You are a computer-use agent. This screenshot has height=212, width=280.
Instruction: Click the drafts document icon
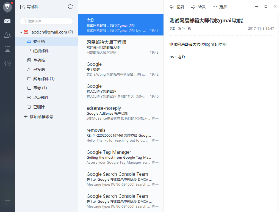pos(29,60)
